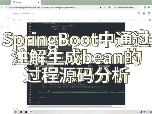Viewport: 152px width, 114px height.
Task: Open the blue browser taskbar icon
Action: pyautogui.click(x=31, y=112)
